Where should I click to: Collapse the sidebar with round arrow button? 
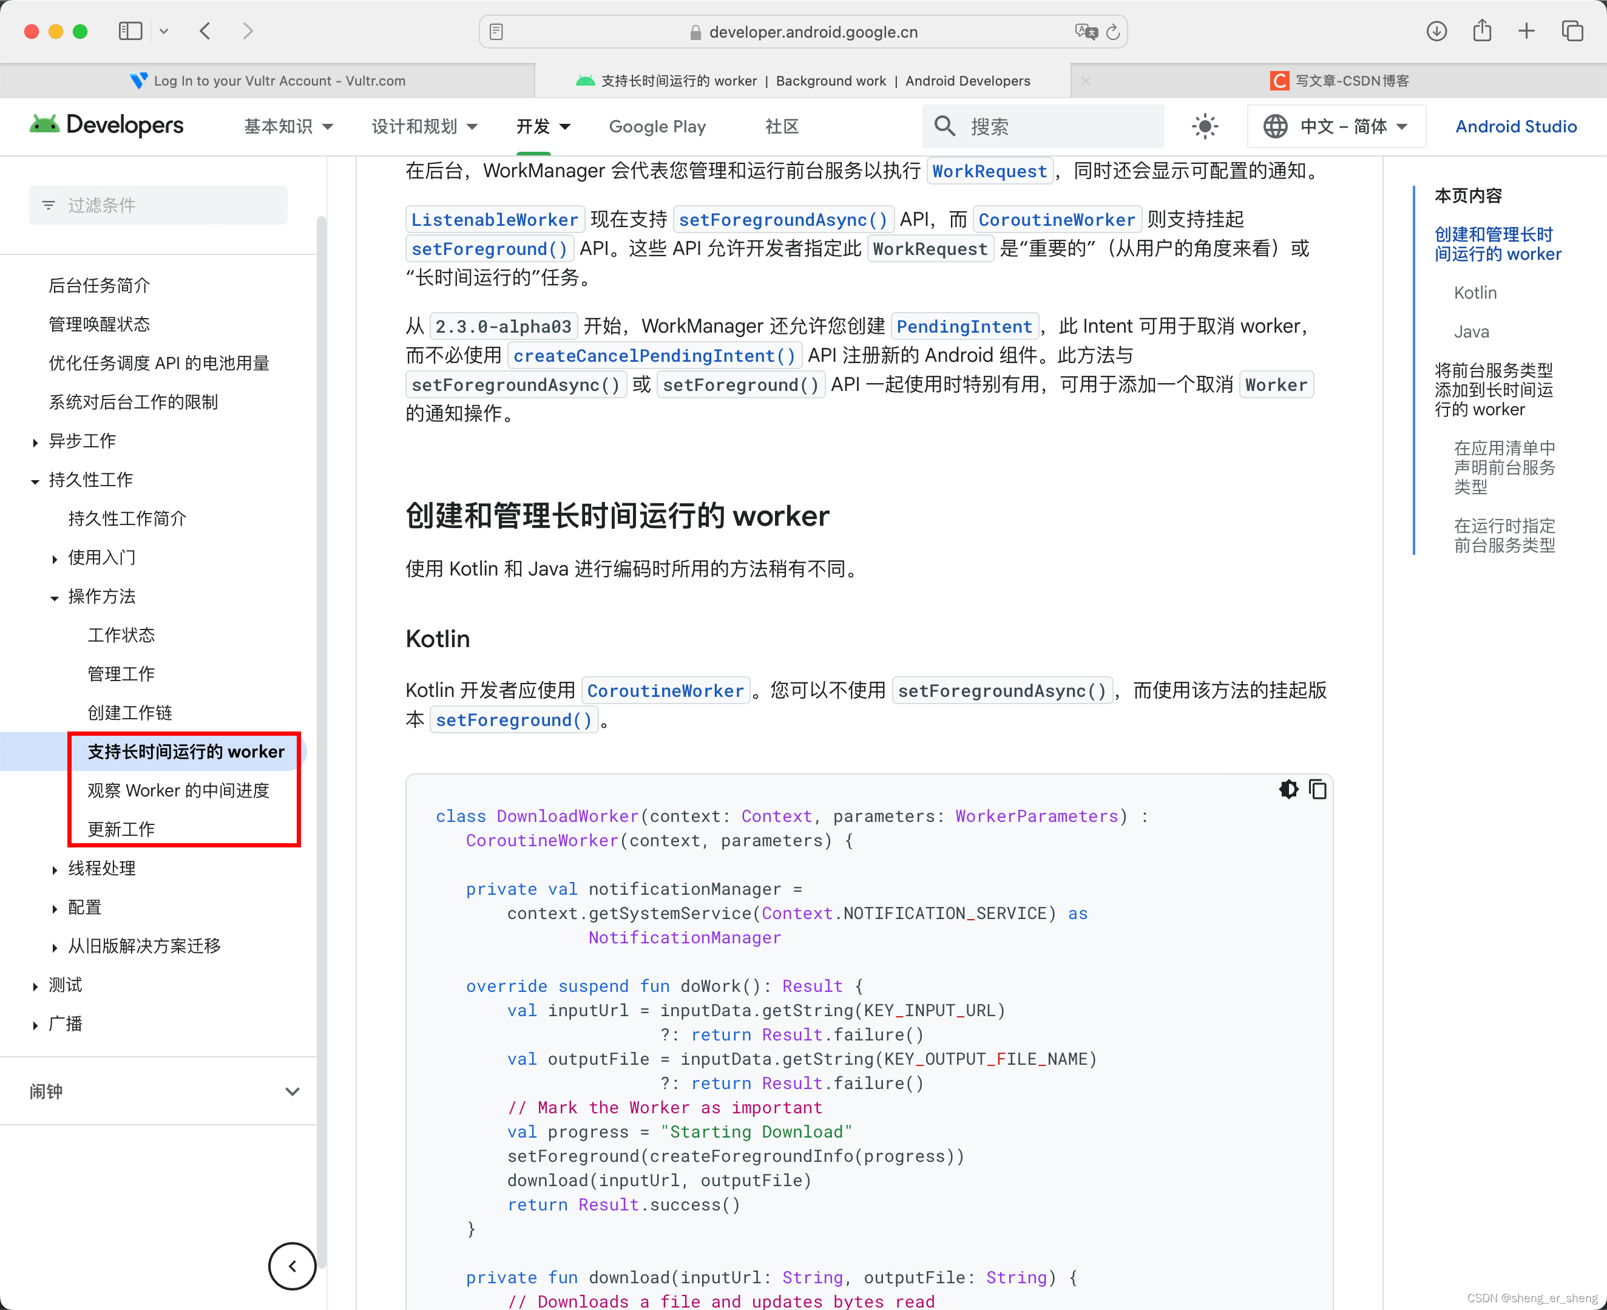click(292, 1266)
